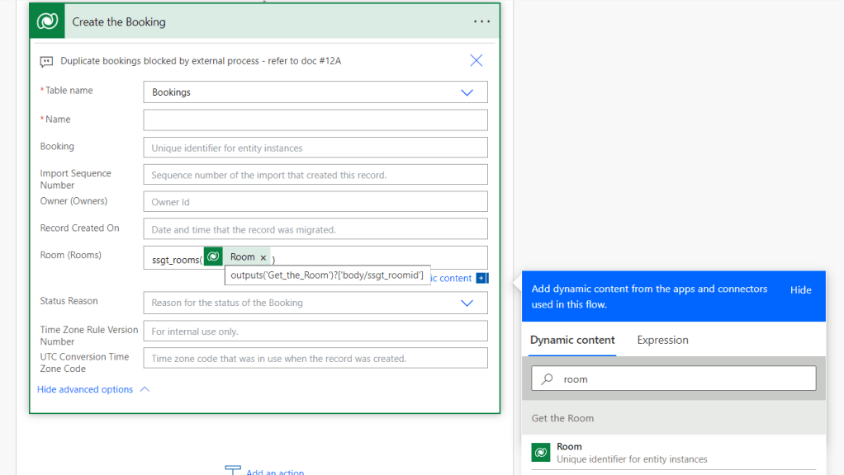Click the blue plus icon beside dynamic content link

pos(481,279)
